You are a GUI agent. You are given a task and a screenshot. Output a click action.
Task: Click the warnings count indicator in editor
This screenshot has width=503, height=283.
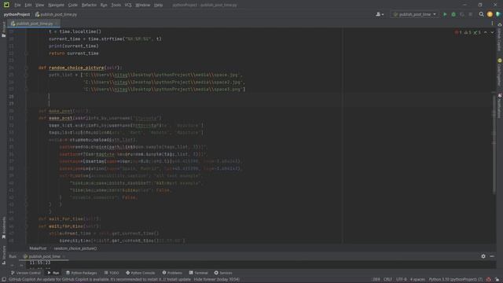pyautogui.click(x=468, y=32)
